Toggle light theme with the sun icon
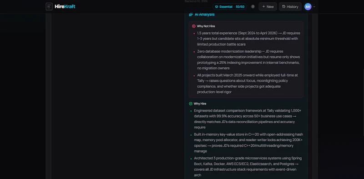Screen dimensions: 364x179 pos(253,7)
